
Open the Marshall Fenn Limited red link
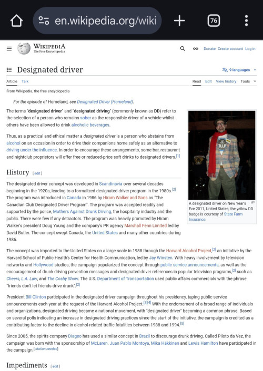[x=146, y=225]
